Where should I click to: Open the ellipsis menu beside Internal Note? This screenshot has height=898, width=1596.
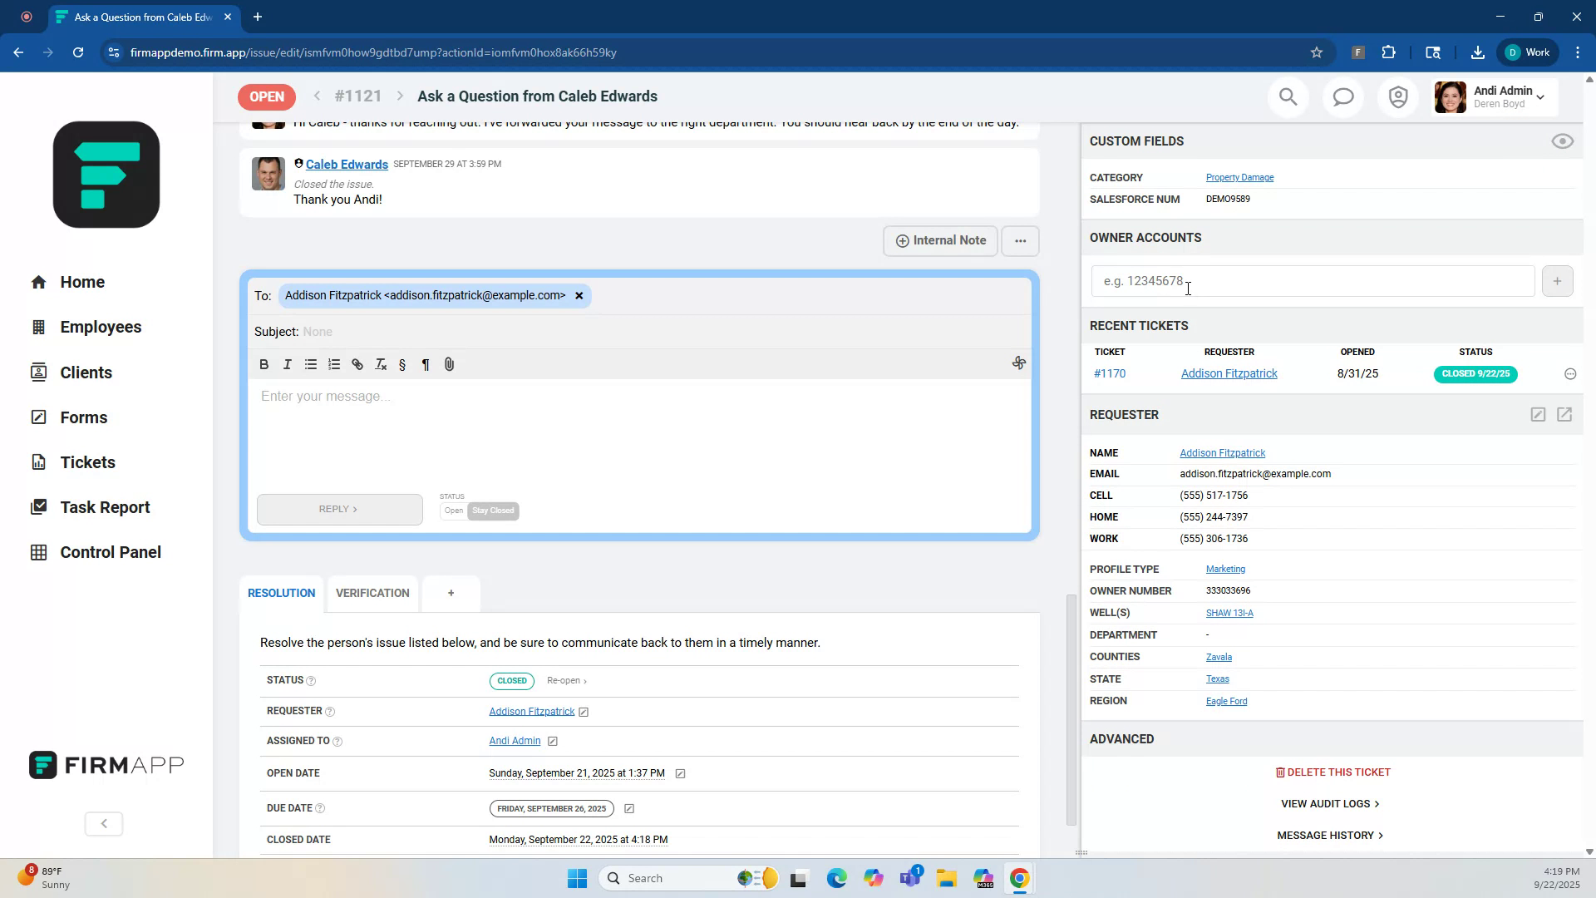[1020, 240]
